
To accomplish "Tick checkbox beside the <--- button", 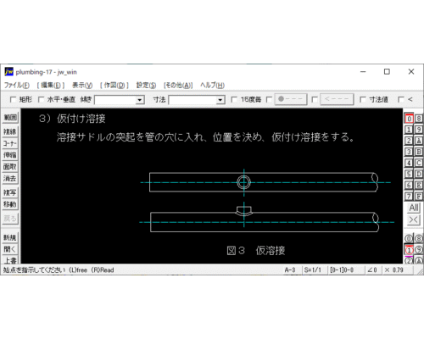I will pyautogui.click(x=315, y=99).
